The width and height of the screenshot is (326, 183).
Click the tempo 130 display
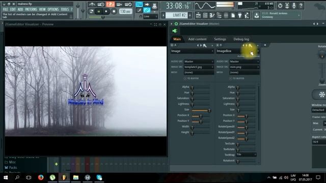126,11
